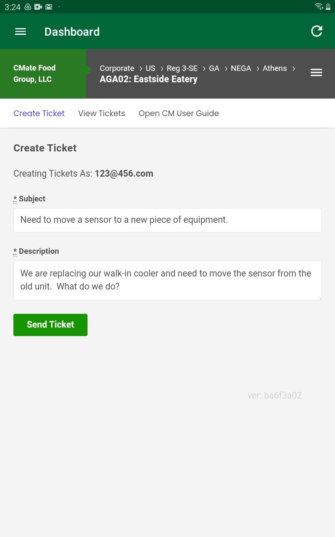
Task: Select Athens in the breadcrumb path
Action: [x=275, y=68]
